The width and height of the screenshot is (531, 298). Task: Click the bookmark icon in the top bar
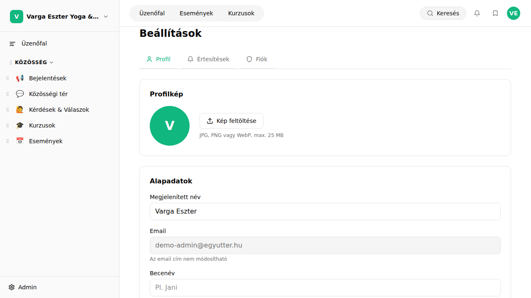495,13
